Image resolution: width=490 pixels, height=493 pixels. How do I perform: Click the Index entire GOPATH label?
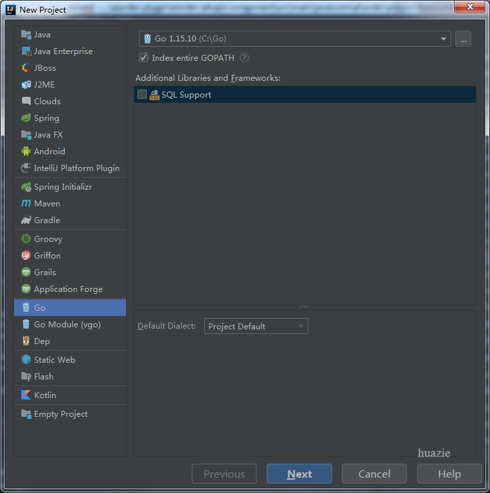pyautogui.click(x=193, y=58)
